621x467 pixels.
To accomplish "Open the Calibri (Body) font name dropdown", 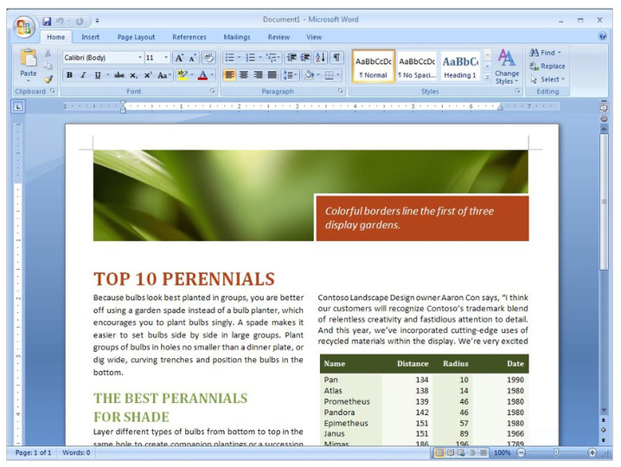I will tap(102, 58).
